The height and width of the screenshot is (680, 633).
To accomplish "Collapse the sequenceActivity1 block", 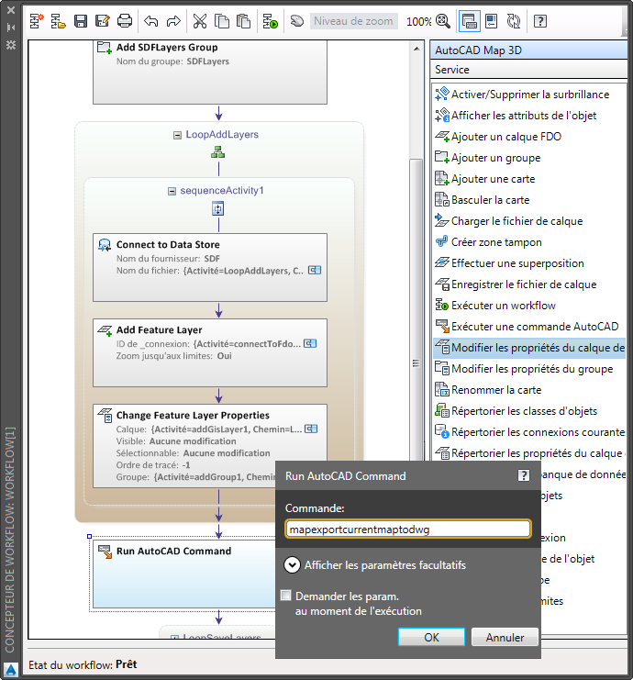I will point(172,191).
